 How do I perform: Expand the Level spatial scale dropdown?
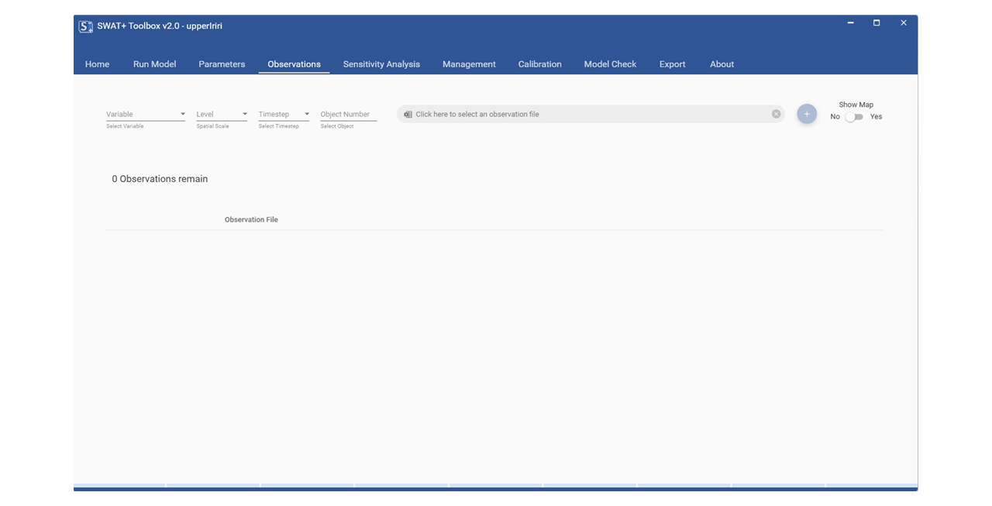pyautogui.click(x=222, y=115)
